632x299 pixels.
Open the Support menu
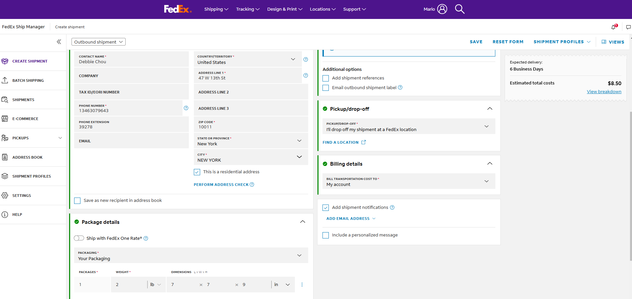pyautogui.click(x=354, y=9)
